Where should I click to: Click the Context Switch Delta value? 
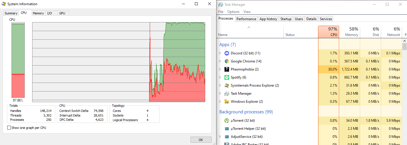coord(98,111)
